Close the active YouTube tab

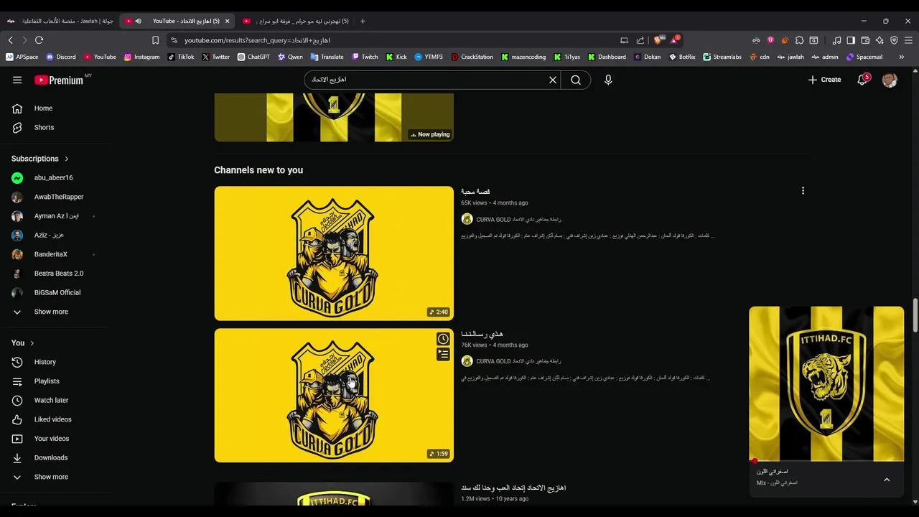[228, 21]
